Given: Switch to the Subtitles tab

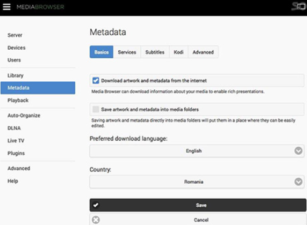Looking at the screenshot, I should tap(155, 52).
